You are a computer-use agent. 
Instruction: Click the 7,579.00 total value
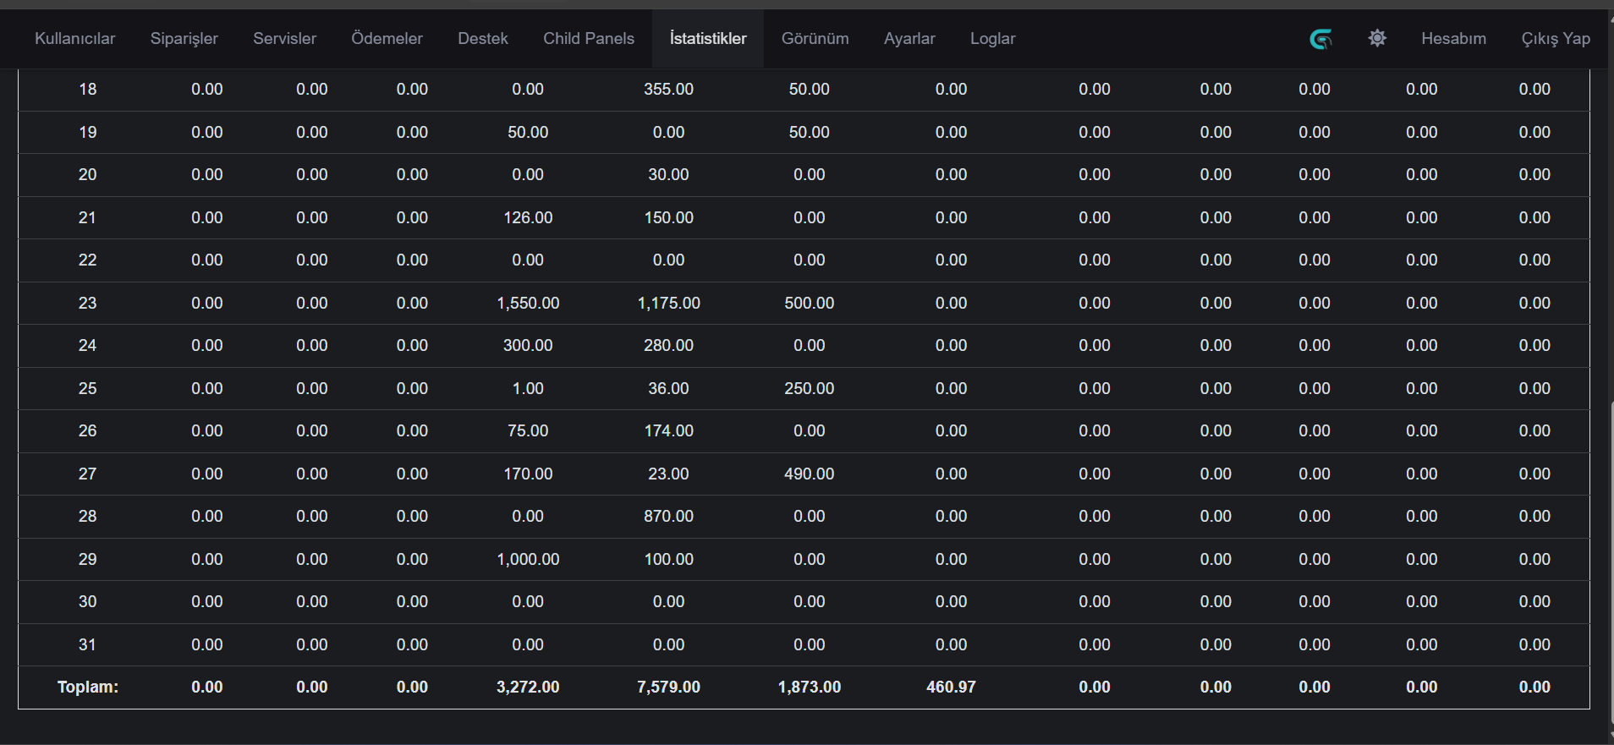668,687
